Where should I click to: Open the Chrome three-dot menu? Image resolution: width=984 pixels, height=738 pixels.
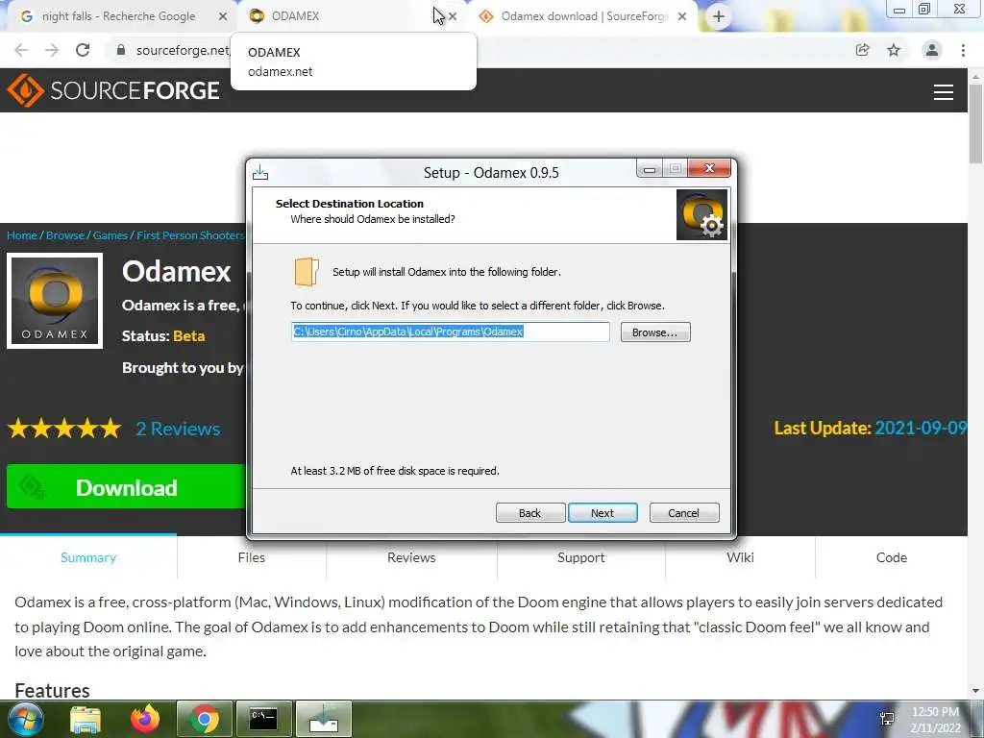[963, 50]
